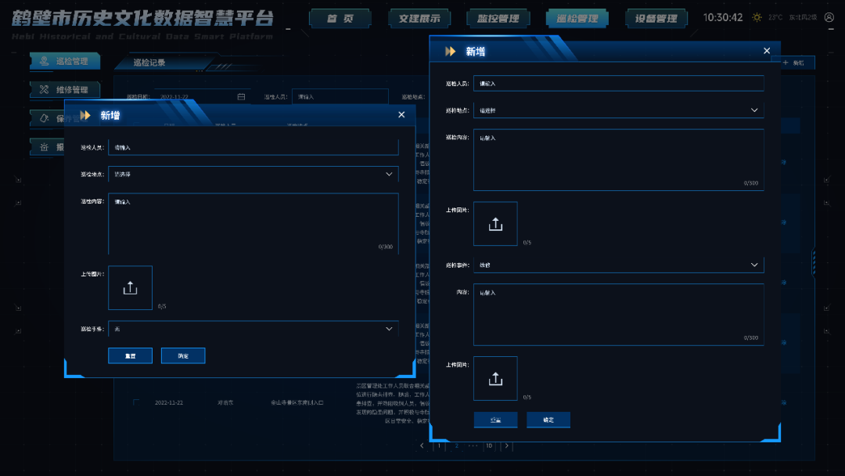
Task: Close the left 新增 dialog
Action: [x=401, y=115]
